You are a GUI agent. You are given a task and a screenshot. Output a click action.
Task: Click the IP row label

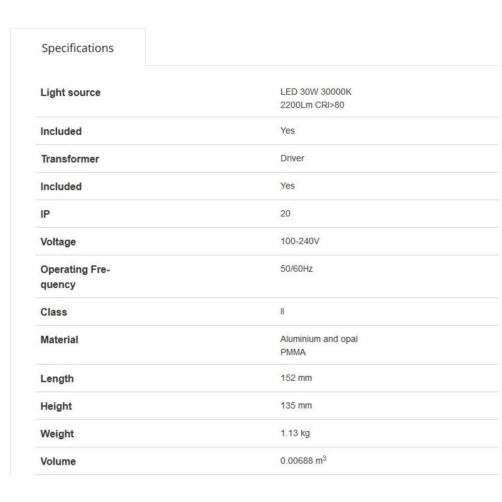45,215
